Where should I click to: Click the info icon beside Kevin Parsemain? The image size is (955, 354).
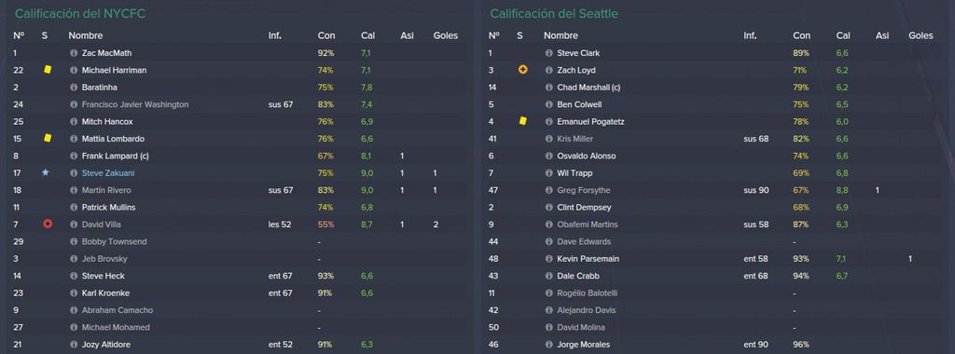click(548, 259)
